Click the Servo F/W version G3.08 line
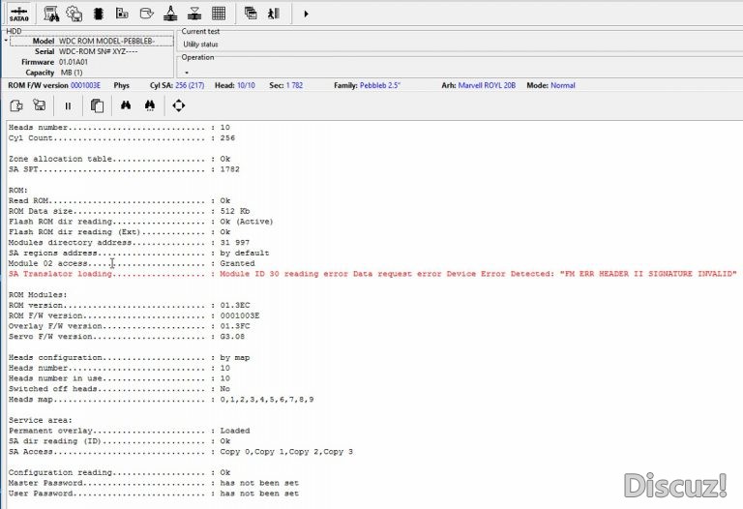The image size is (743, 509). (127, 337)
